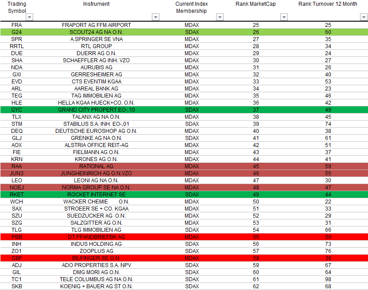Open the Current Index Membership filter dropdown
The image size is (368, 290).
[220, 17]
